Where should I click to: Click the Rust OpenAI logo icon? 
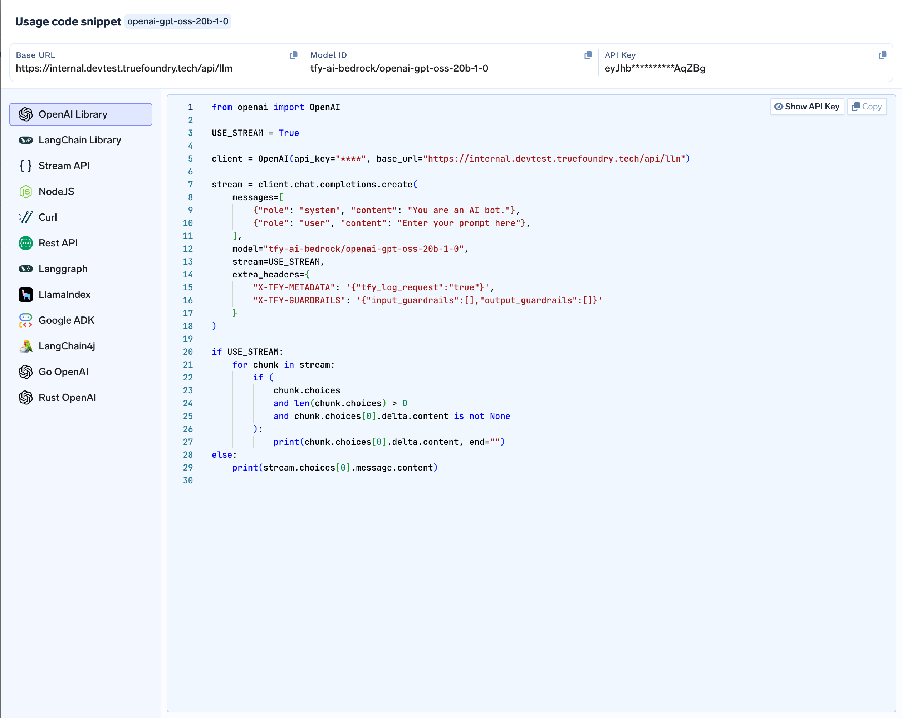point(25,398)
